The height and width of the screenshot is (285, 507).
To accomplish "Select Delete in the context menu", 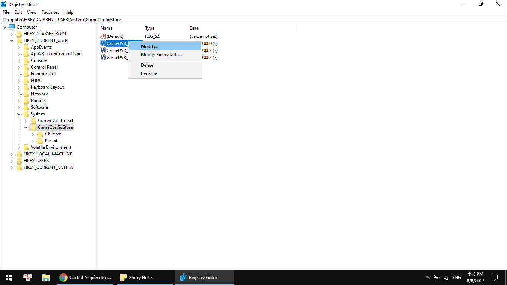I will click(147, 65).
